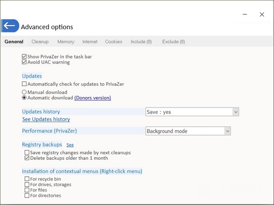Close the Advanced options window
This screenshot has width=274, height=205.
pyautogui.click(x=262, y=15)
